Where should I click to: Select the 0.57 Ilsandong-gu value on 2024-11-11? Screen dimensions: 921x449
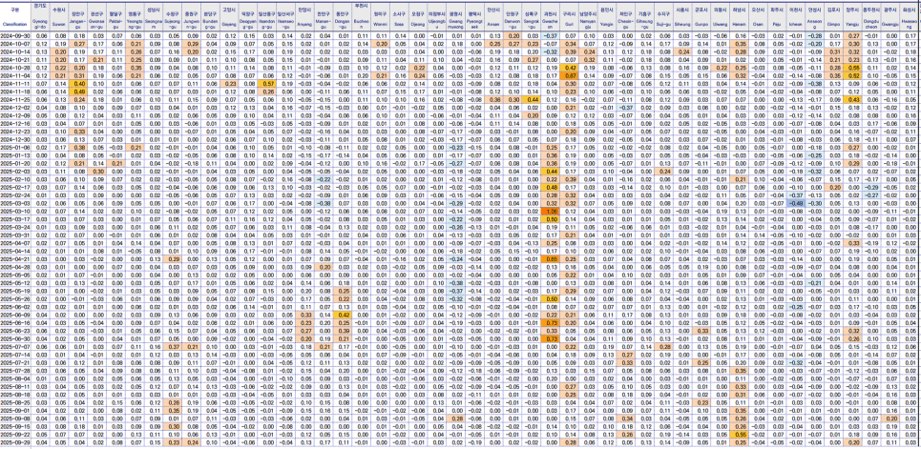click(x=267, y=83)
